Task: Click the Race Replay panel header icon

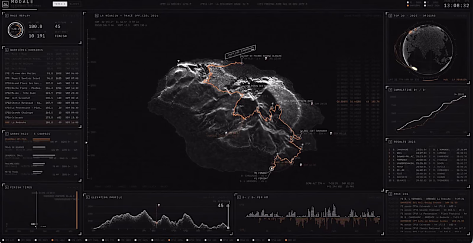Action: [x=7, y=15]
